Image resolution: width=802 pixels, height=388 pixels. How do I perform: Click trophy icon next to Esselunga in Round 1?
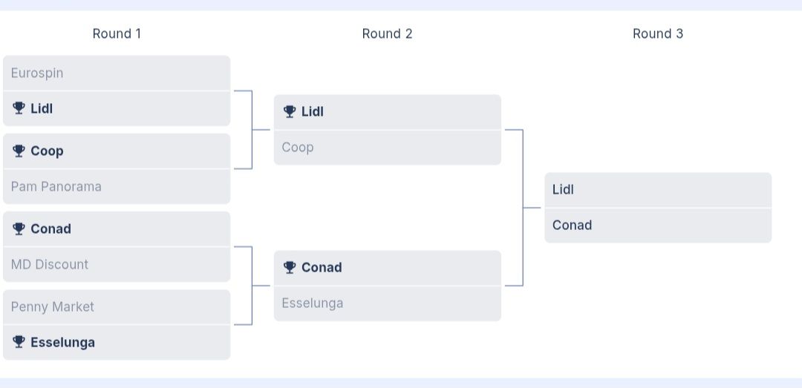pos(19,342)
